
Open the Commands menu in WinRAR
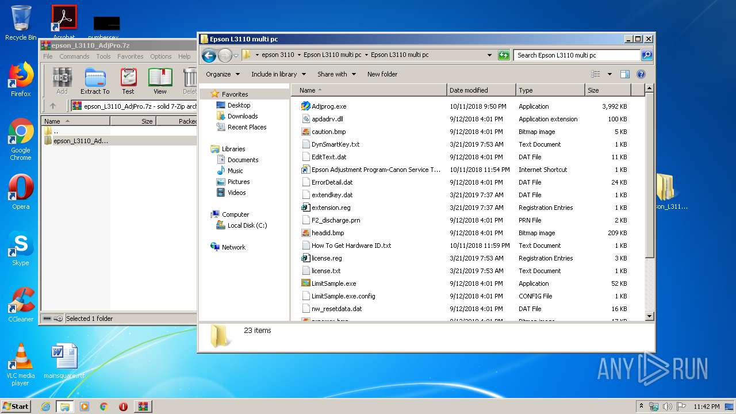click(74, 56)
